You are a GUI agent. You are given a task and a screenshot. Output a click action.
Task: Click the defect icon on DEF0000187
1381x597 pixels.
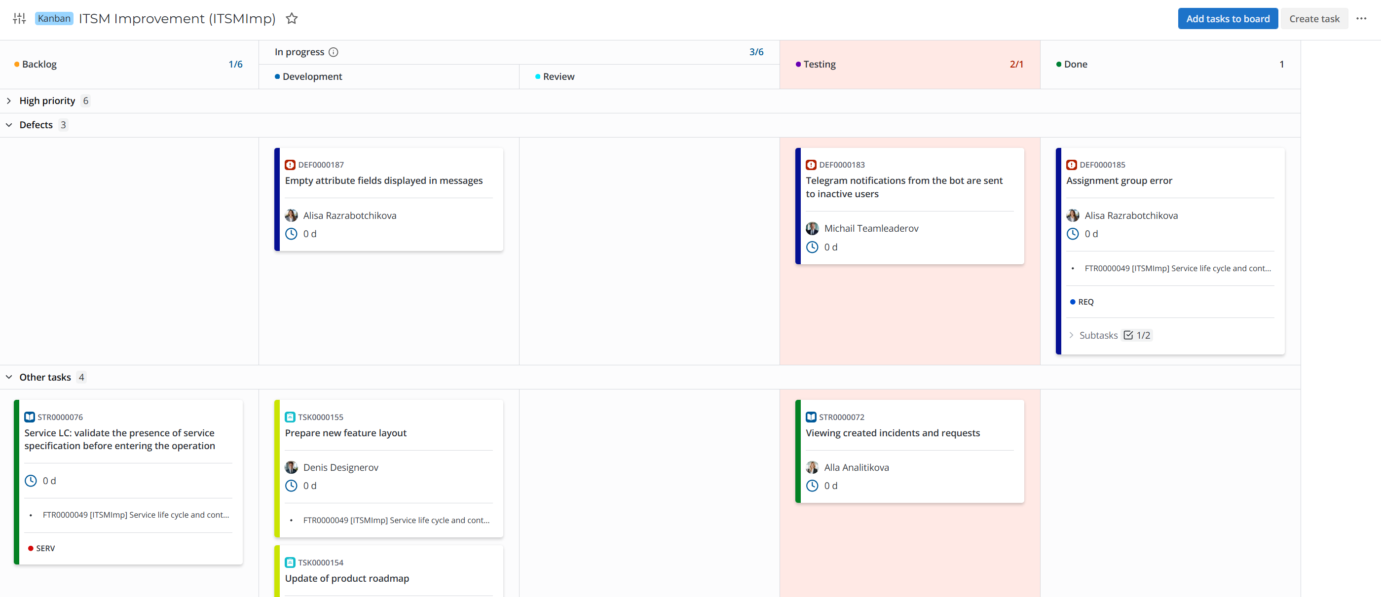pos(290,165)
